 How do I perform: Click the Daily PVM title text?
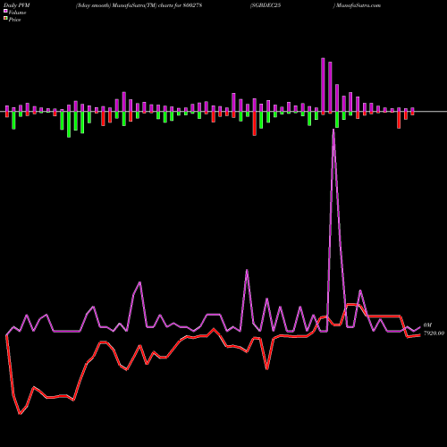(17, 5)
